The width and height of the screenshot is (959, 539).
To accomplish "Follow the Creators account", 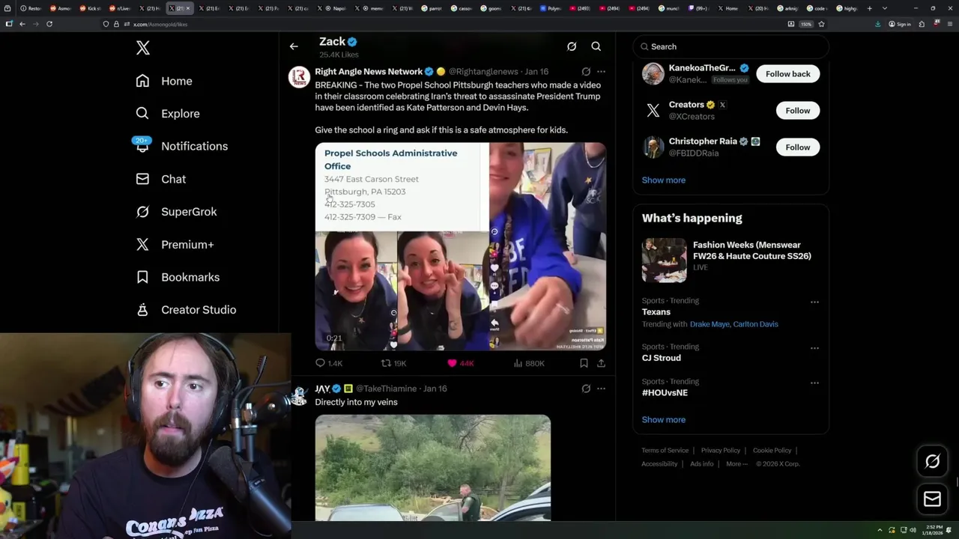I will [x=798, y=111].
